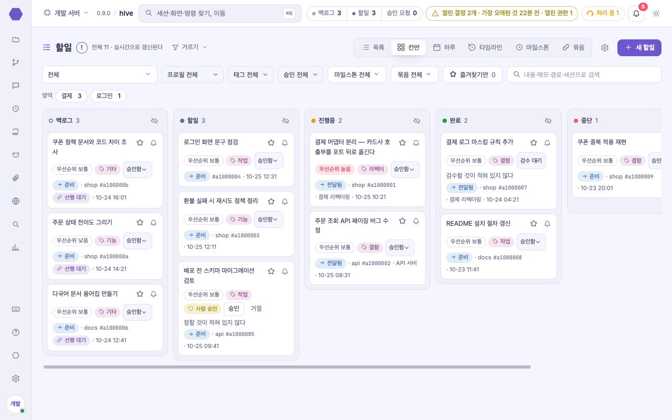Image resolution: width=672 pixels, height=420 pixels.
Task: Open the help question mark icon
Action: coord(16,332)
